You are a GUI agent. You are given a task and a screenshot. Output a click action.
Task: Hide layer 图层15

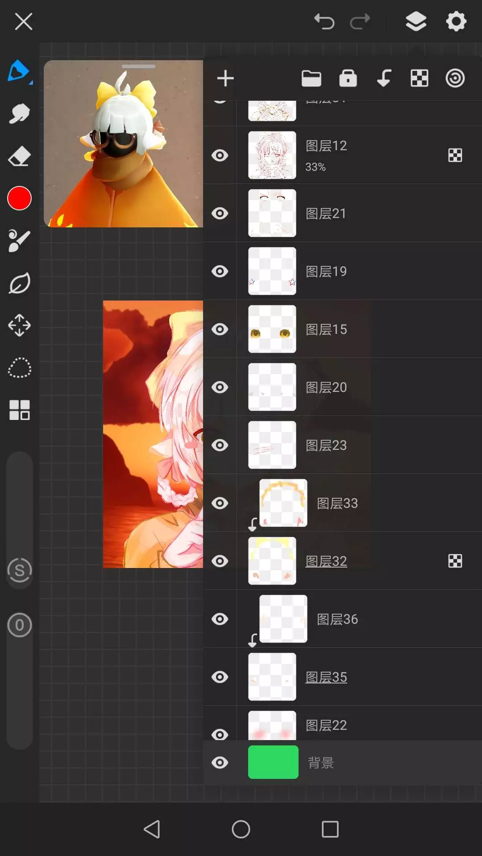point(220,329)
